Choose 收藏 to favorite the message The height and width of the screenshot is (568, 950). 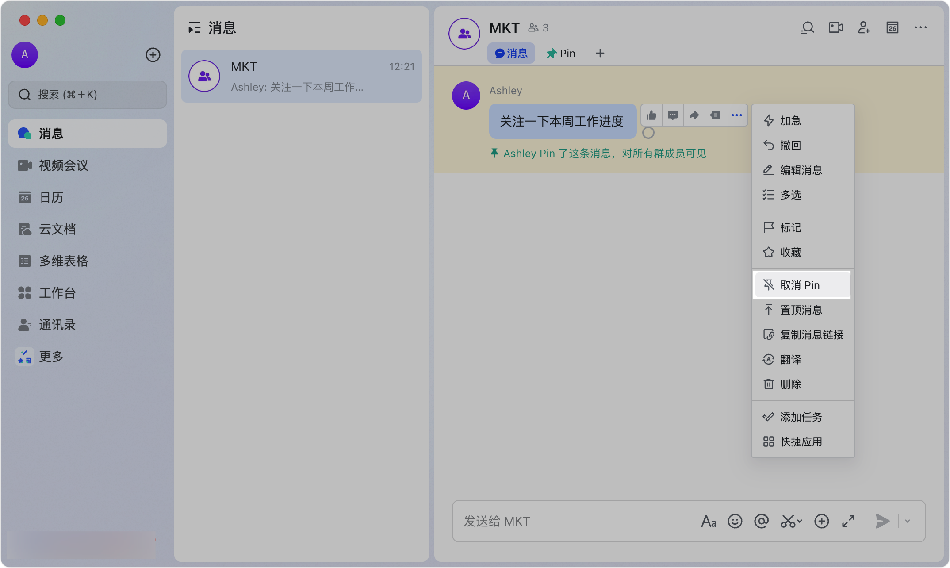click(x=803, y=253)
